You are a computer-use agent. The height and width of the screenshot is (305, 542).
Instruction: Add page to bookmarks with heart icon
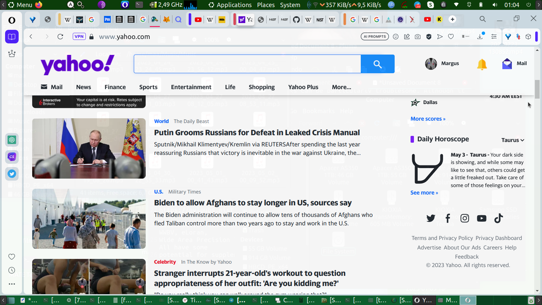[451, 37]
